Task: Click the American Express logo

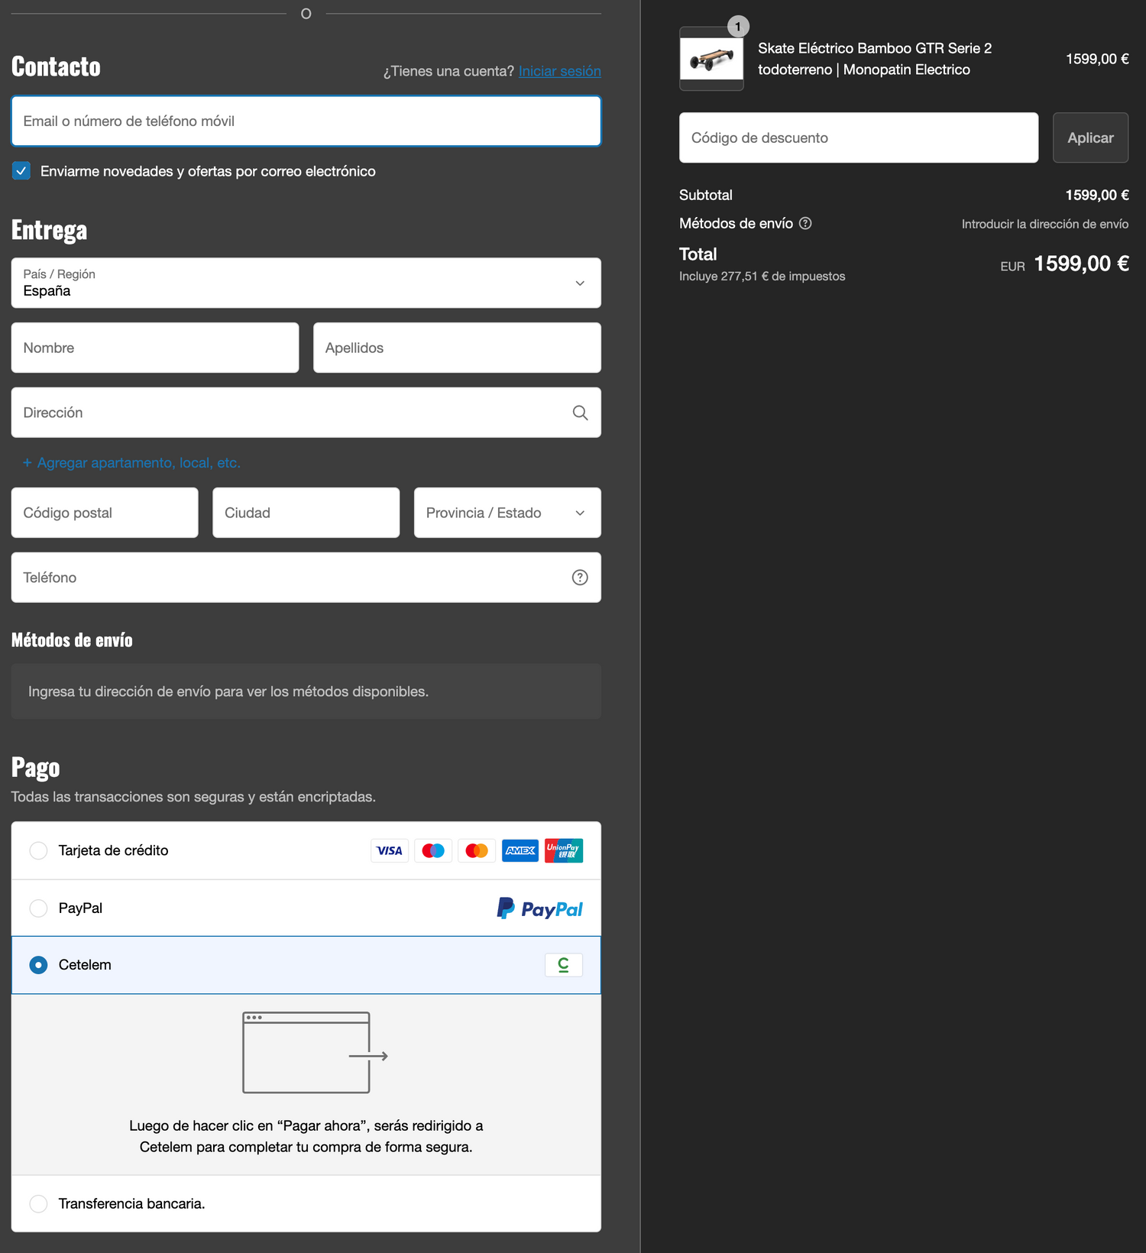Action: click(x=520, y=850)
